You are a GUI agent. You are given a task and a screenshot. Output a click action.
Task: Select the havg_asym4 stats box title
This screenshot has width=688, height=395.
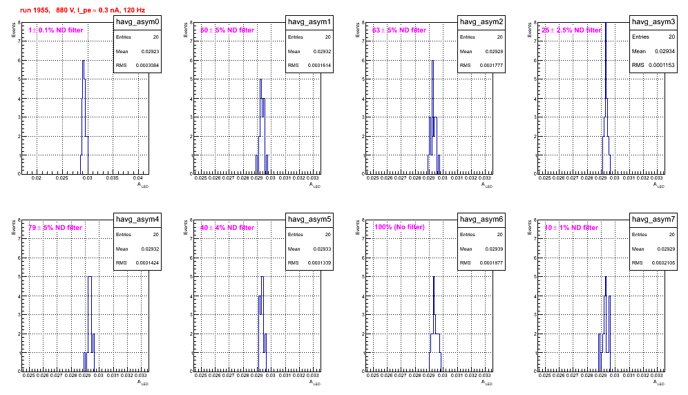click(137, 220)
